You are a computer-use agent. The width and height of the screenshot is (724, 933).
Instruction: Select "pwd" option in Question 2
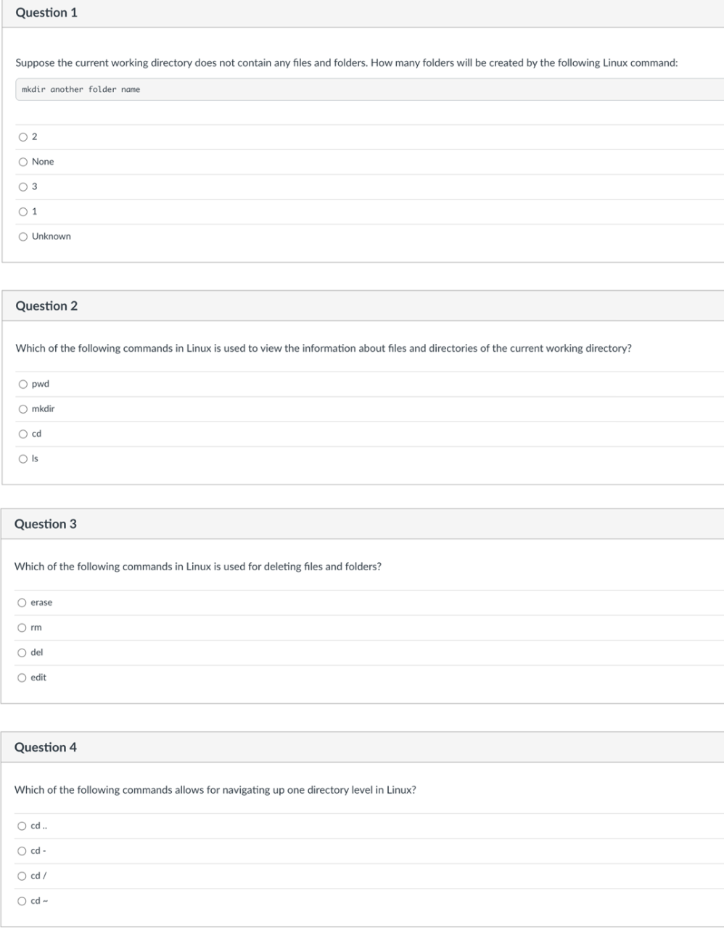22,383
